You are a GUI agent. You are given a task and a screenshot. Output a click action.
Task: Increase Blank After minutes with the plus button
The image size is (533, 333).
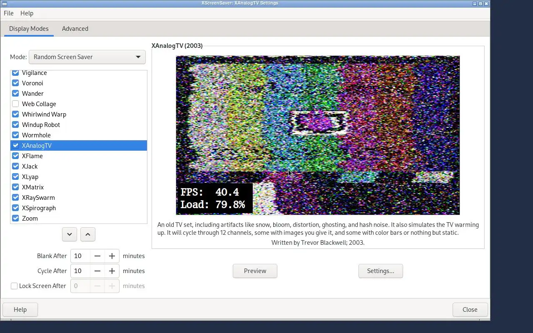point(112,256)
